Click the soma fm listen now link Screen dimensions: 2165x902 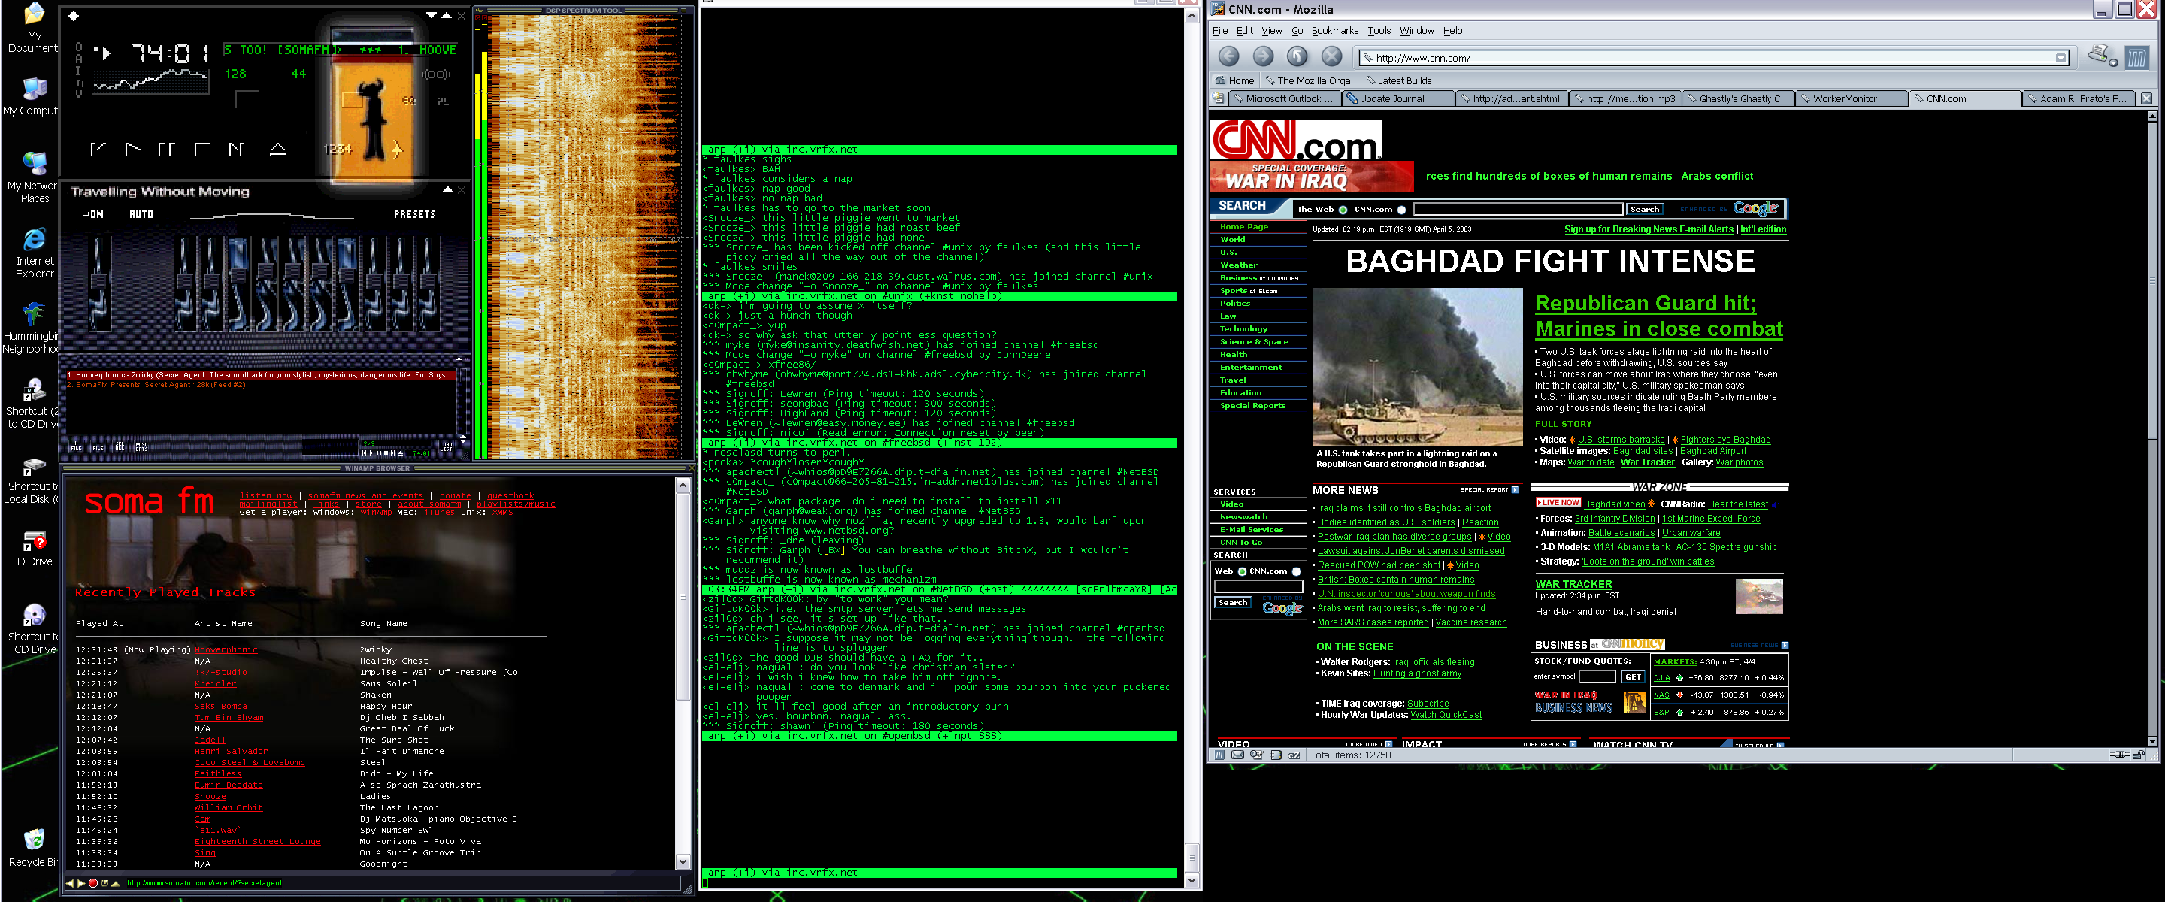point(265,495)
